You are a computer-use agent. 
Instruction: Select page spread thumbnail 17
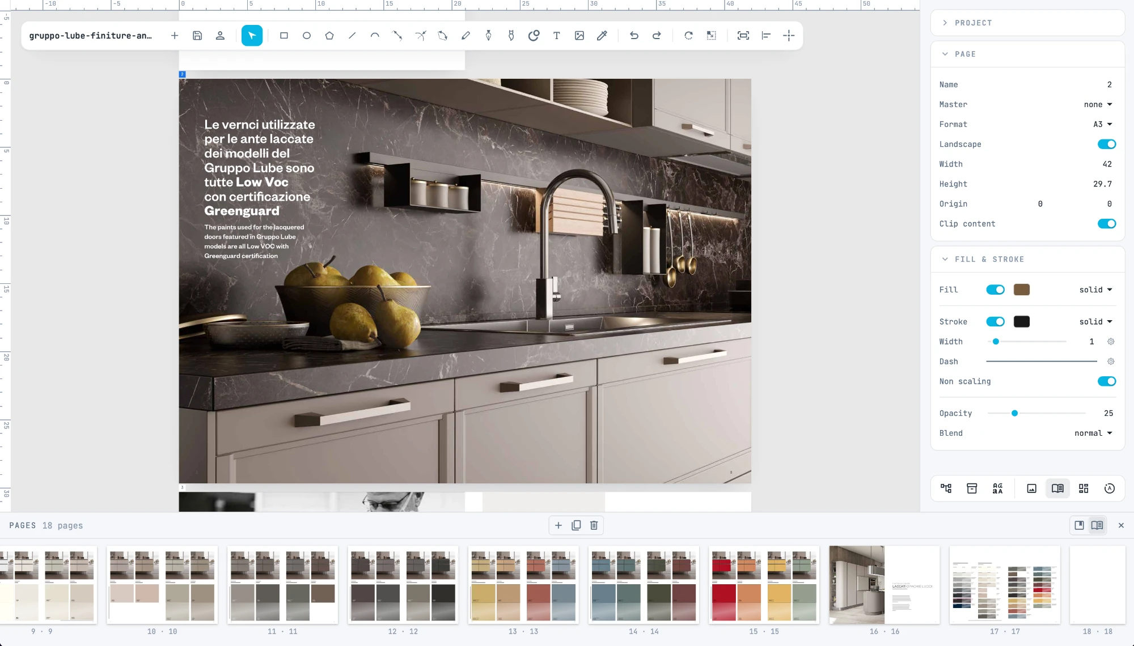1005,585
